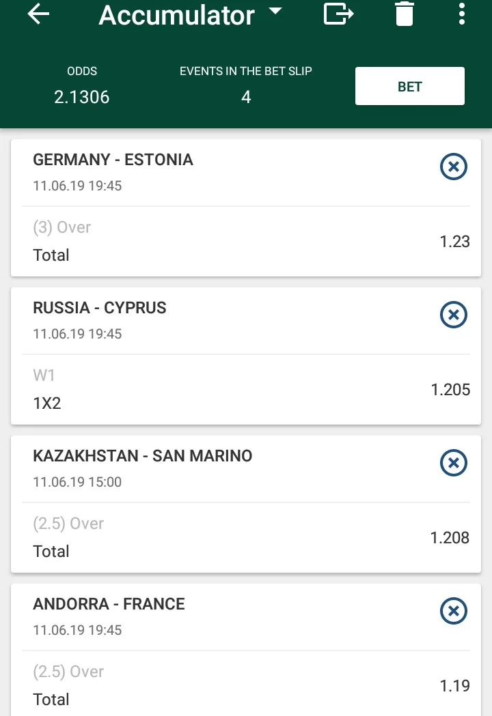492x716 pixels.
Task: Remove Germany - Estonia from bet slip
Action: [x=453, y=167]
